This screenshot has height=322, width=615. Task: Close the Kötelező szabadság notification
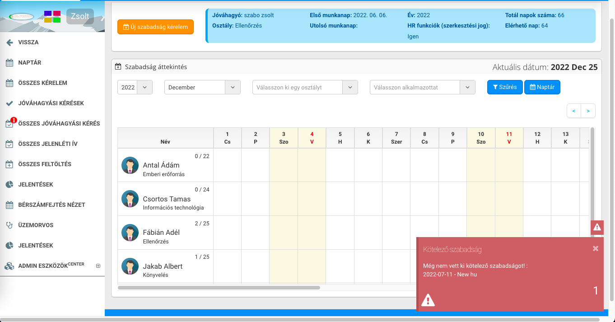[595, 248]
